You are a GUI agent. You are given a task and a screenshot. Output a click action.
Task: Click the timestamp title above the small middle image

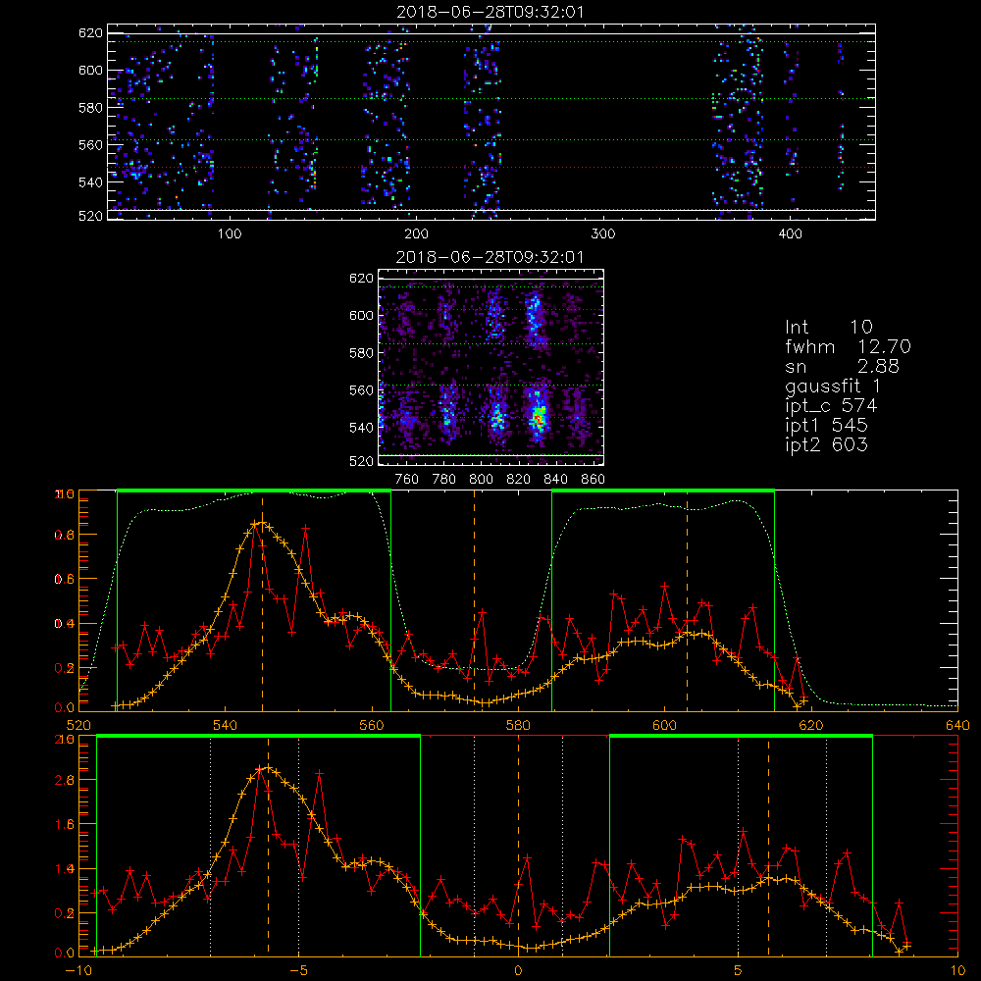490,257
